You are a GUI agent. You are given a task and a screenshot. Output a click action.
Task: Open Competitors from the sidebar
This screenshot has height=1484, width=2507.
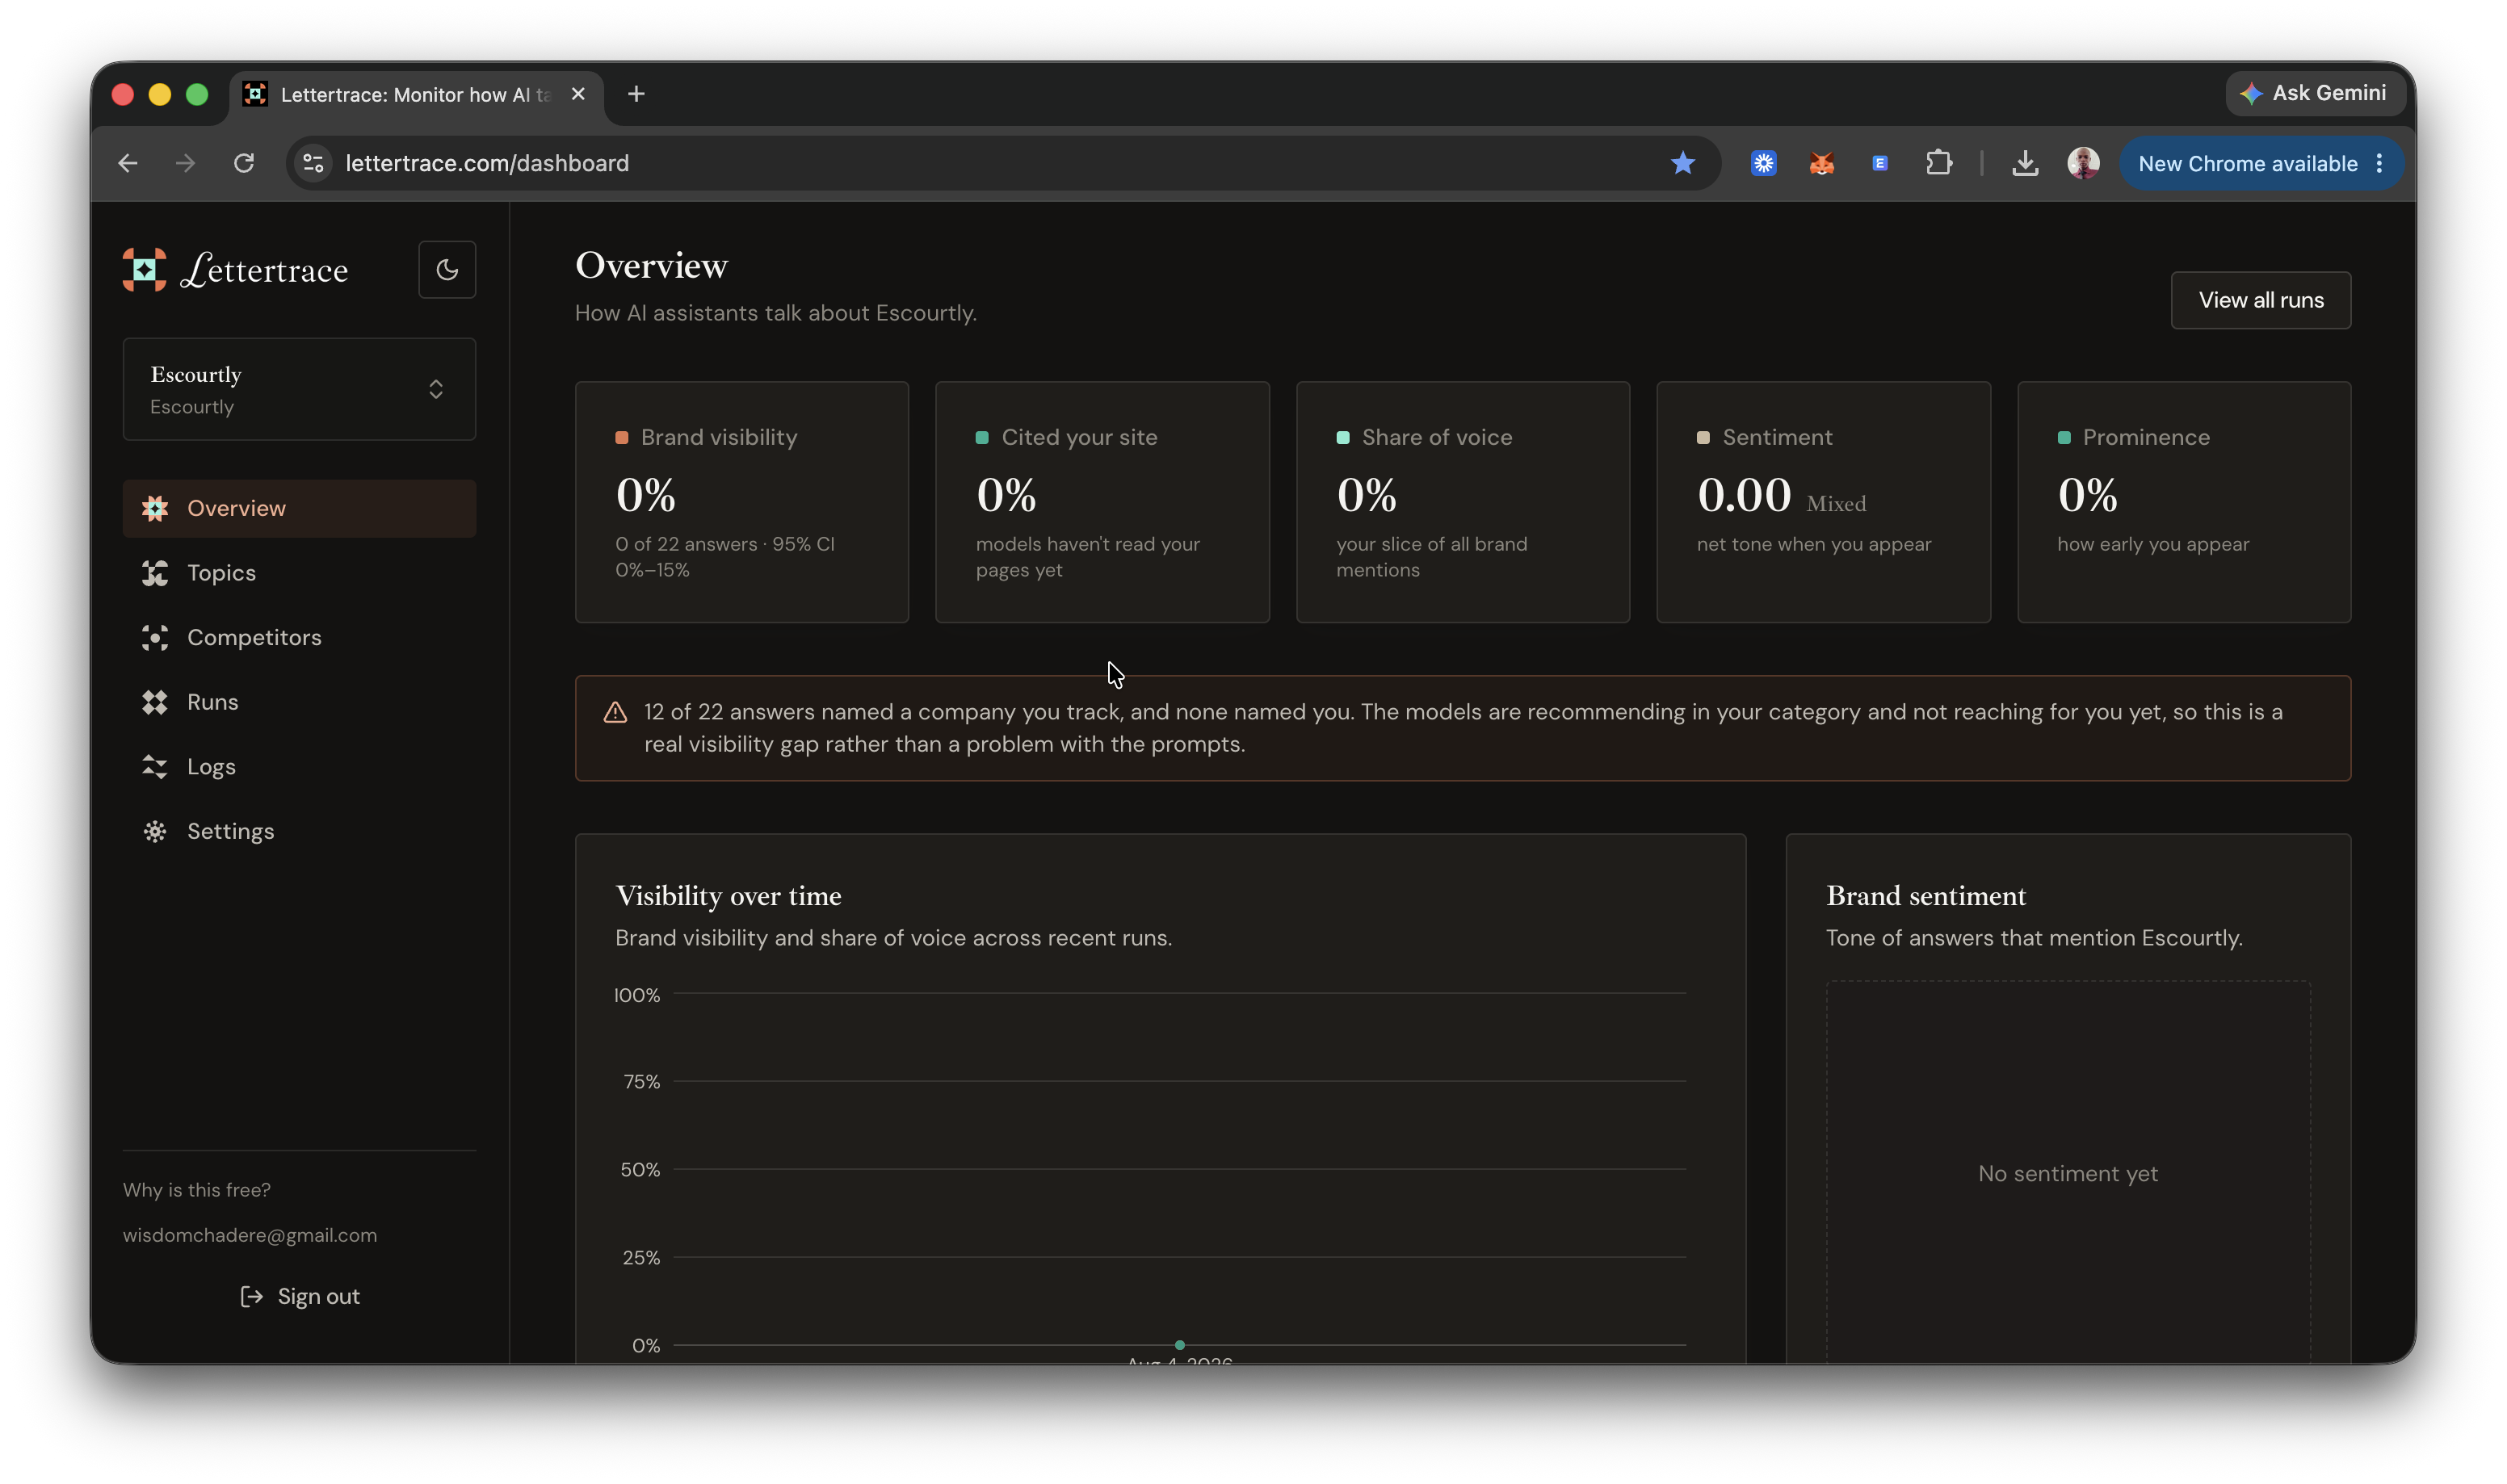coord(299,637)
